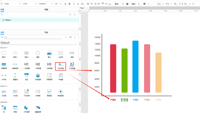200x113 pixels.
Task: Select Page 1 in the pages list
Action: click(x=39, y=20)
